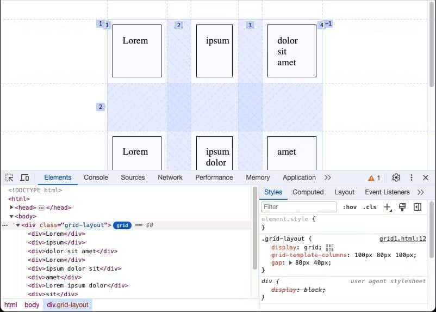This screenshot has height=312, width=436.
Task: Click the DOM tree vertical scrollbar
Action: (255, 228)
